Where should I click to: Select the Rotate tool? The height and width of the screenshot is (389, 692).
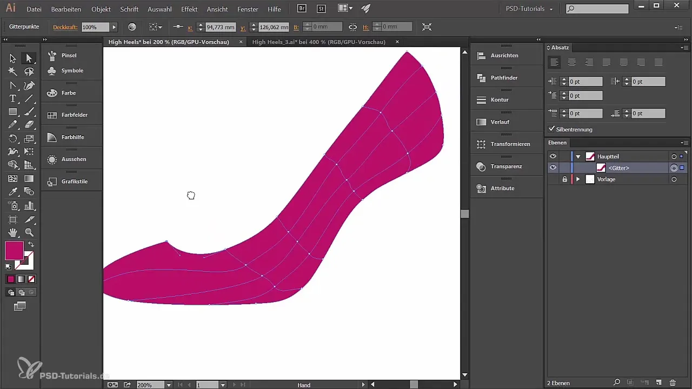[12, 139]
